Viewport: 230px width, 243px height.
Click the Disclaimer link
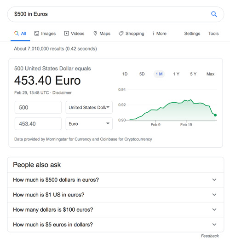tap(62, 93)
